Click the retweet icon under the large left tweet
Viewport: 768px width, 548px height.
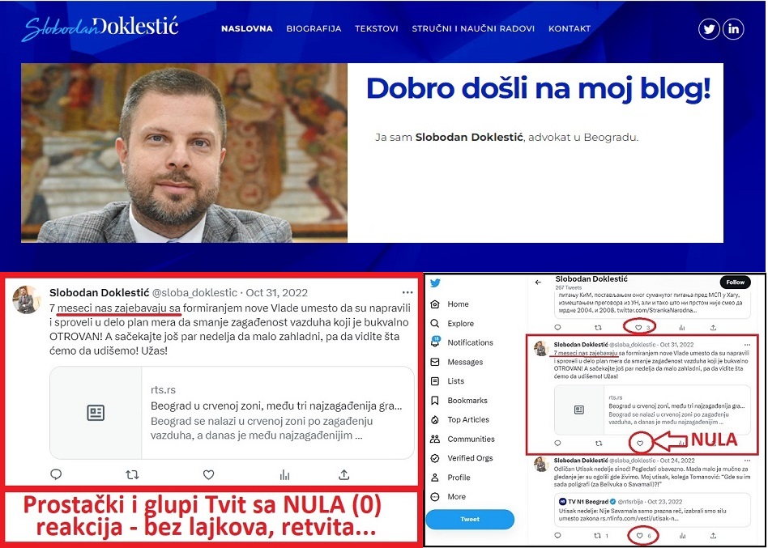point(132,474)
